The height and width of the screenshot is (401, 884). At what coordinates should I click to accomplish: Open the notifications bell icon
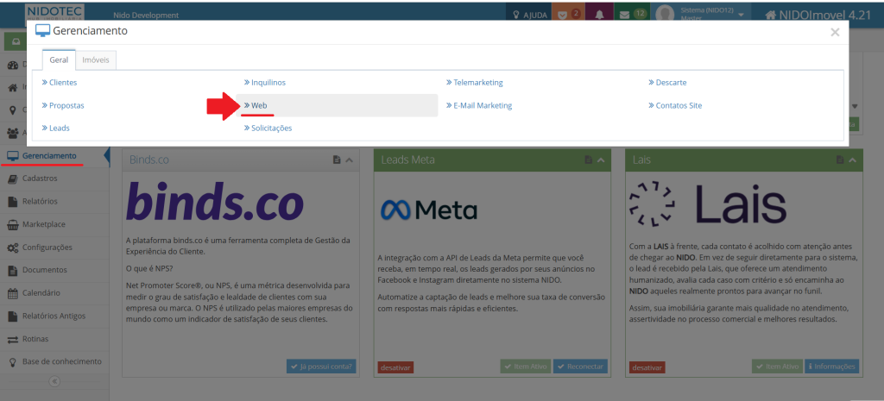597,15
